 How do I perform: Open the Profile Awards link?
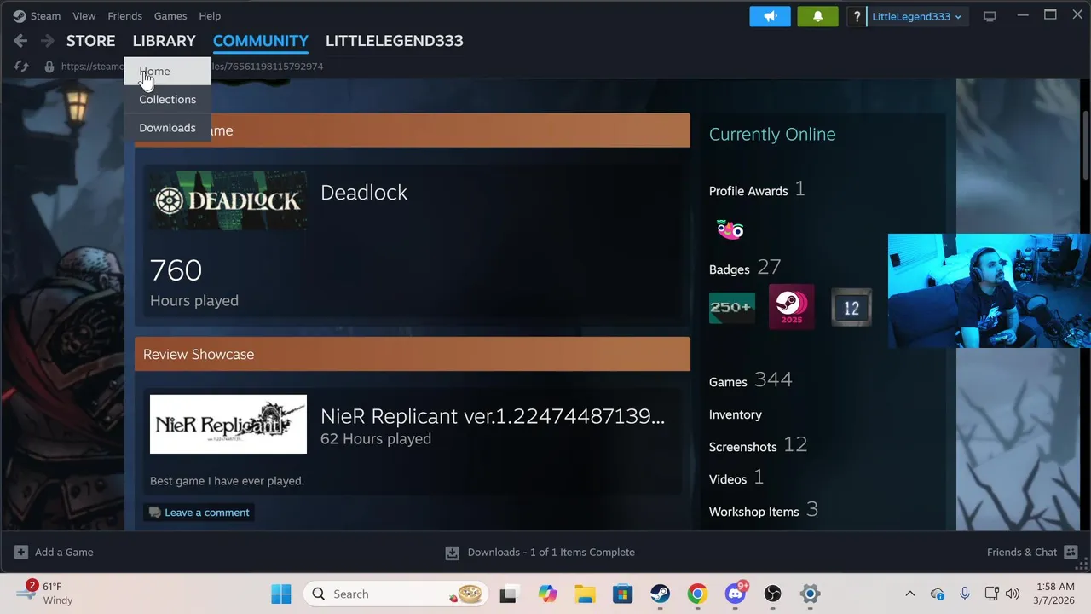tap(757, 189)
